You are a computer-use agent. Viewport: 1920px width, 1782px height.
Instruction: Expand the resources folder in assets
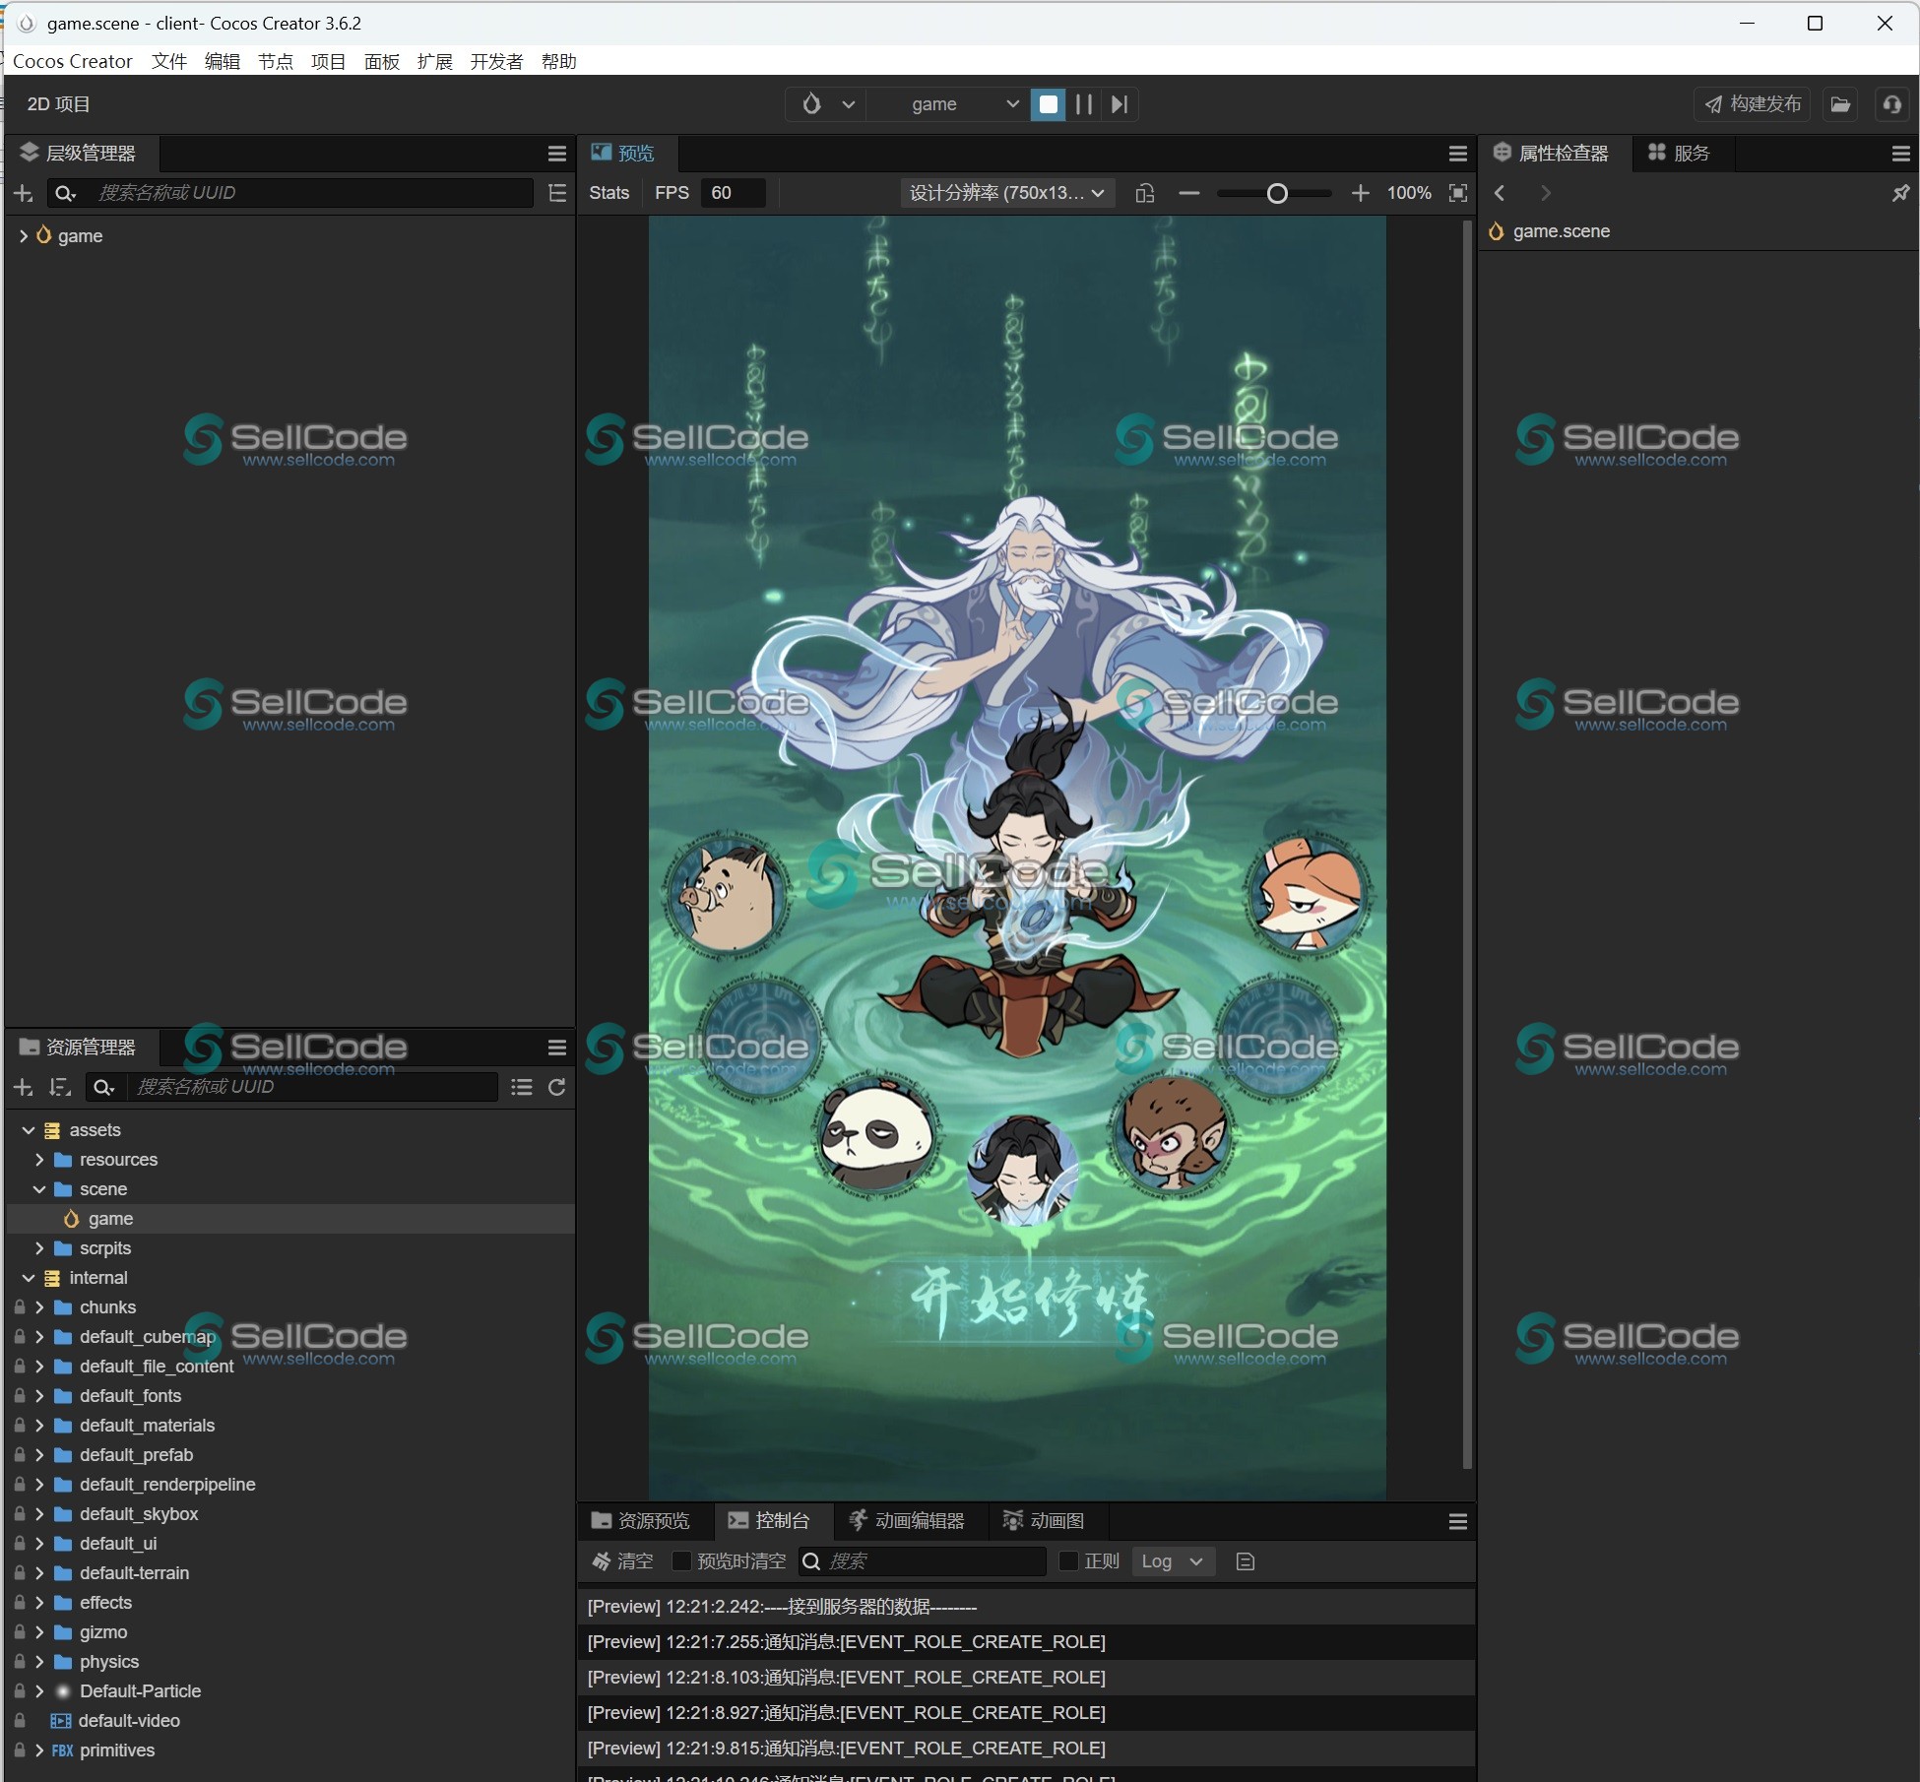[39, 1160]
